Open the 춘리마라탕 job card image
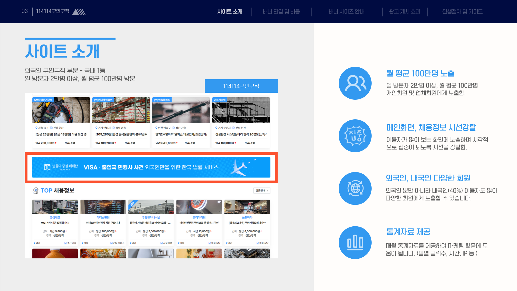The image size is (517, 291). click(199, 207)
